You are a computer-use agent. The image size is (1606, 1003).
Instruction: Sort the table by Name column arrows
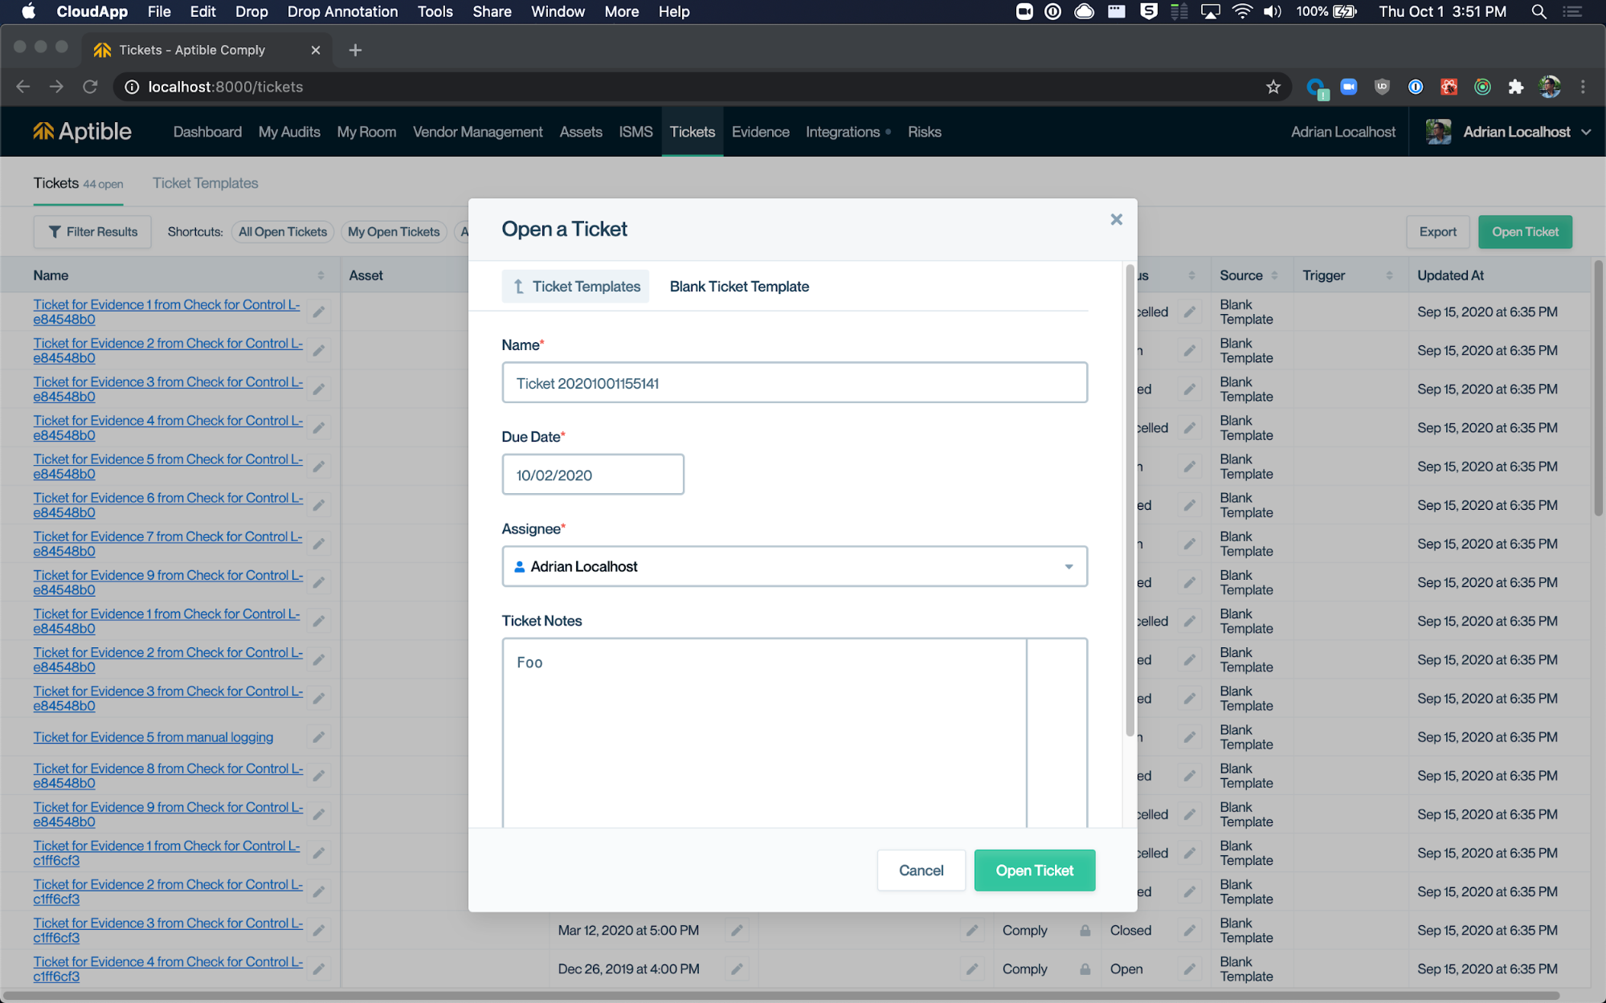(321, 275)
